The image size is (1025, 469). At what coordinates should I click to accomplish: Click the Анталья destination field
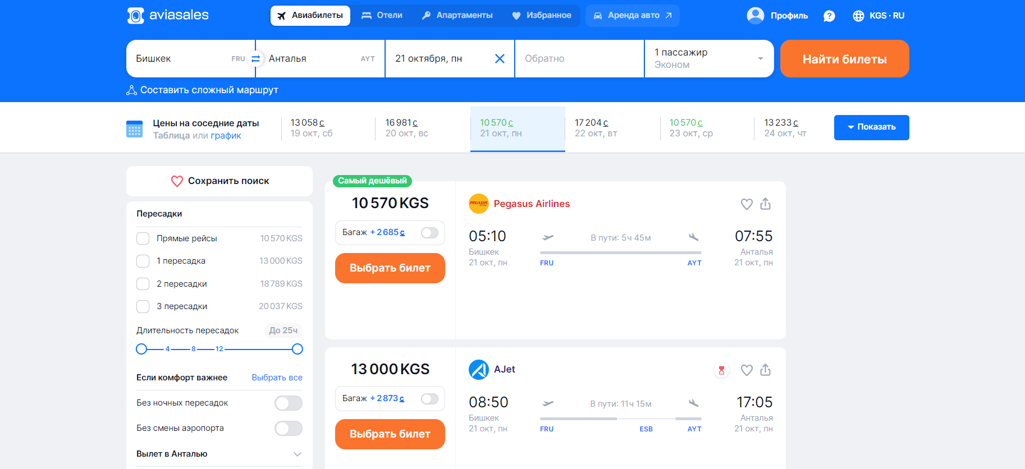tap(321, 58)
